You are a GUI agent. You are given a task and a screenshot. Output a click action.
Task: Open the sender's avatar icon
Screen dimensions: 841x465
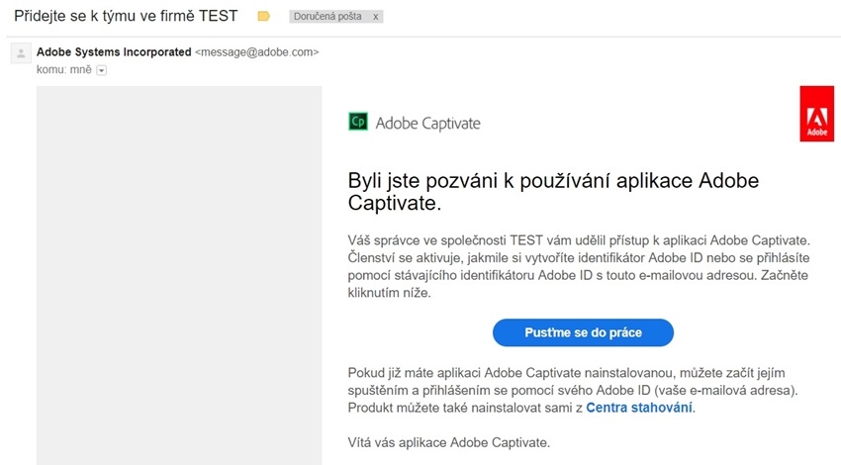[x=21, y=53]
